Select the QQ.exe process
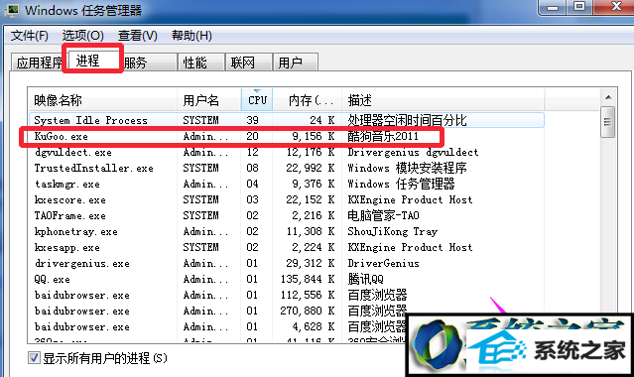The width and height of the screenshot is (634, 377). pyautogui.click(x=287, y=279)
